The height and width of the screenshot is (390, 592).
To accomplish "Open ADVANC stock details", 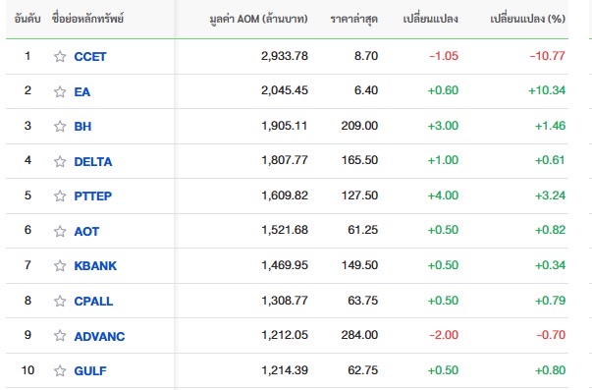I will tap(99, 336).
